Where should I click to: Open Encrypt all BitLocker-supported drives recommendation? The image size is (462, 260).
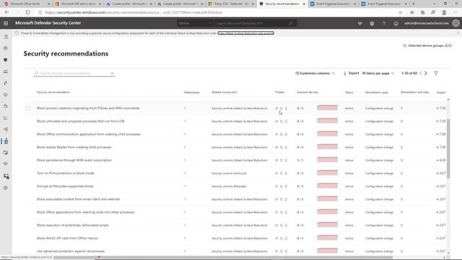(x=65, y=186)
